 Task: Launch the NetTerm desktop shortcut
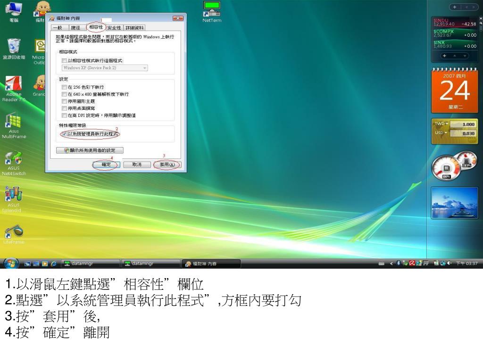(212, 12)
